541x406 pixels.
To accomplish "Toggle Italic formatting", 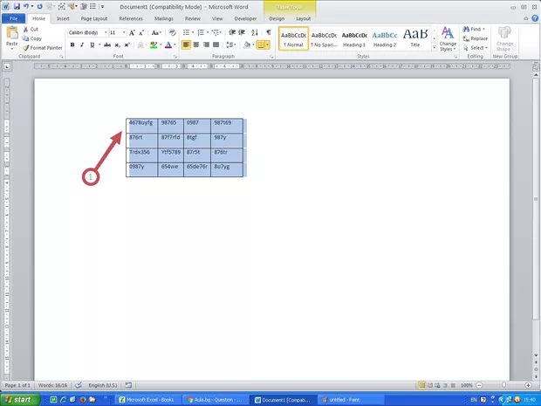I will tap(80, 45).
